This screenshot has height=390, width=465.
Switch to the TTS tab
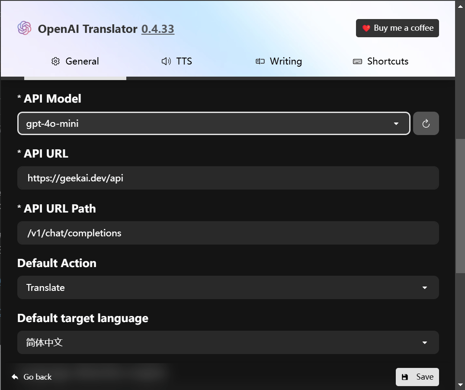point(177,61)
